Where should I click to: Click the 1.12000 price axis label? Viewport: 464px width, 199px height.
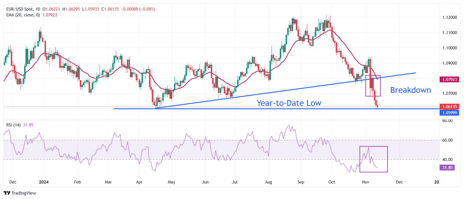tap(449, 17)
